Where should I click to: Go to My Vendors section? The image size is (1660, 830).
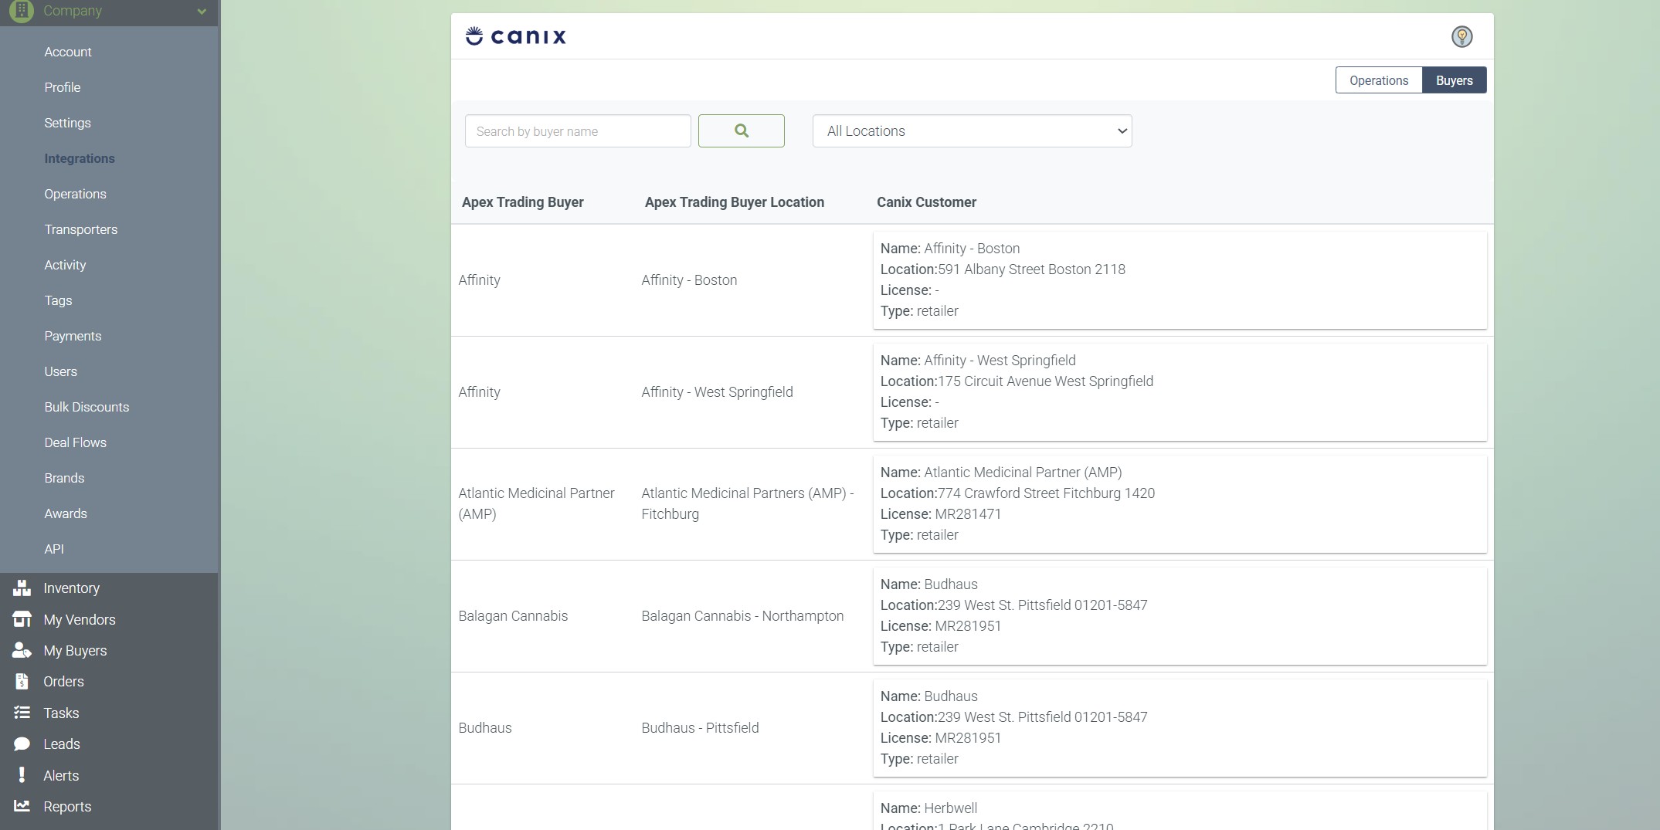[x=79, y=620]
